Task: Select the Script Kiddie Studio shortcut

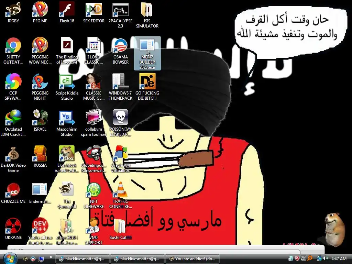Action: [x=67, y=87]
